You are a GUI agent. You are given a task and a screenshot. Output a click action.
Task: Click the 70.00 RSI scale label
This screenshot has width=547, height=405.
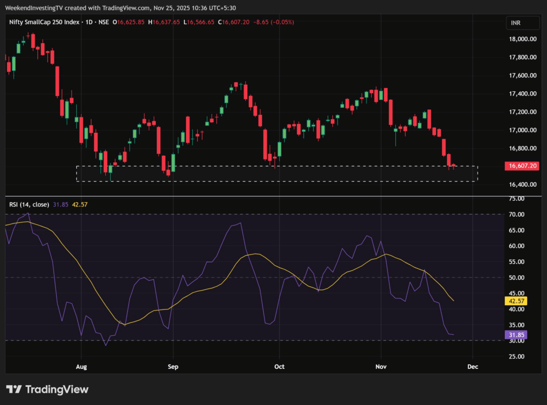click(515, 215)
